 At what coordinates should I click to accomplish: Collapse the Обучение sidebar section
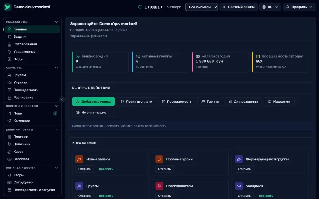(x=57, y=68)
